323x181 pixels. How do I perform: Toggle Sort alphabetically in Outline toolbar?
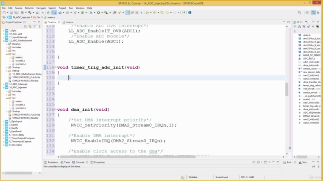pyautogui.click(x=299, y=27)
